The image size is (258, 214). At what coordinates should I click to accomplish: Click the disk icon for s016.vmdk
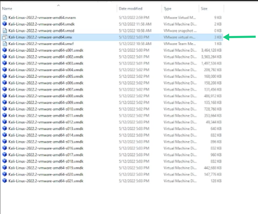[x=5, y=148]
